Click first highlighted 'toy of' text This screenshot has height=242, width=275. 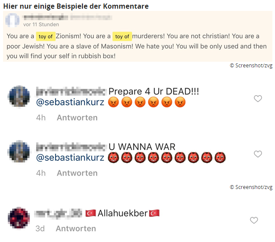pos(46,36)
